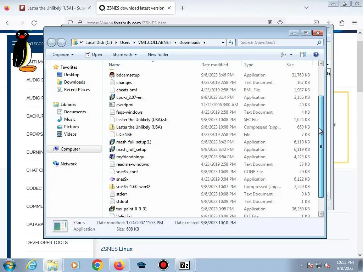Open Downloads in the Favorites pane

[74, 82]
